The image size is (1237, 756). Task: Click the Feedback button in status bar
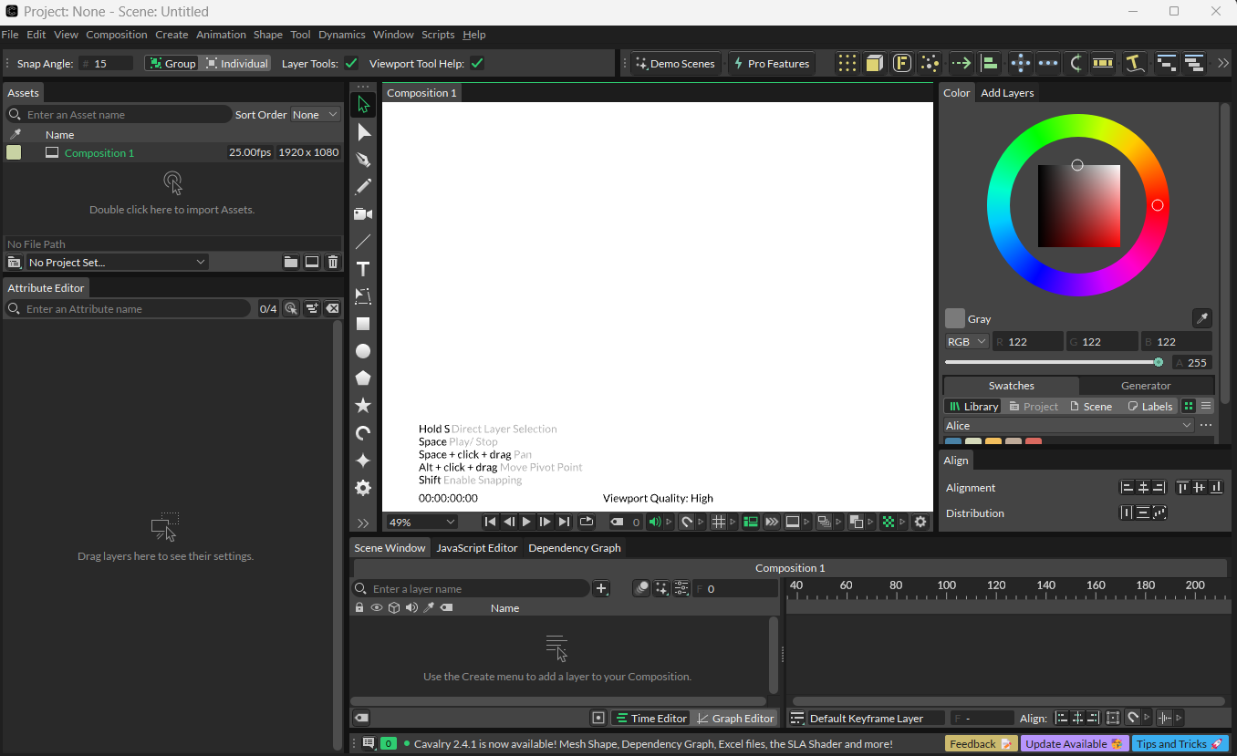pyautogui.click(x=981, y=743)
